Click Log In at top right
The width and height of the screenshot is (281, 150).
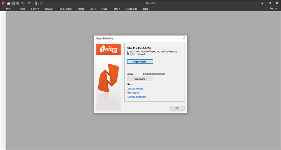(x=273, y=8)
